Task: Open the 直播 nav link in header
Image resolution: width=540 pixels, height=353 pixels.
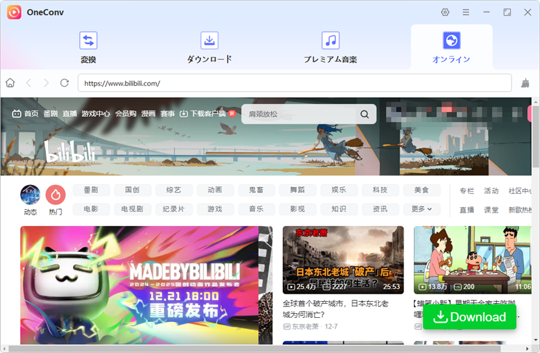Action: (x=70, y=113)
